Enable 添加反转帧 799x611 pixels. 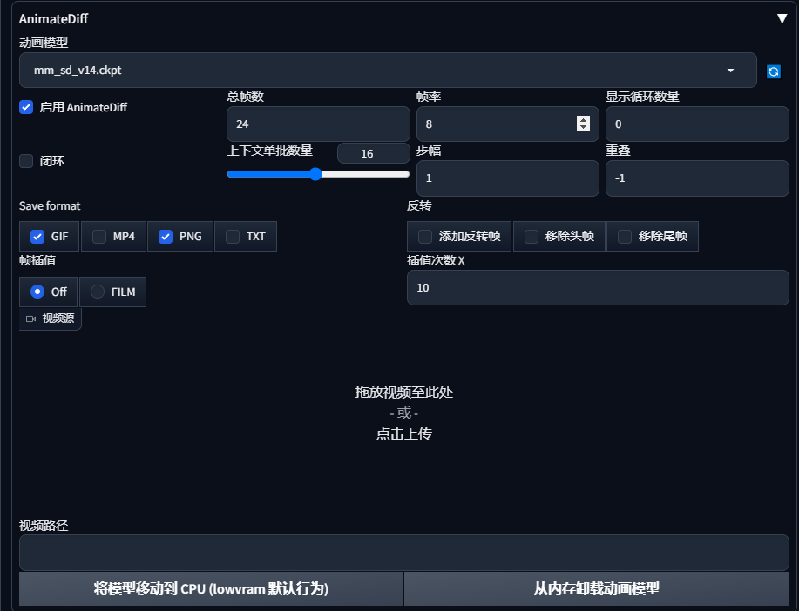click(x=425, y=236)
